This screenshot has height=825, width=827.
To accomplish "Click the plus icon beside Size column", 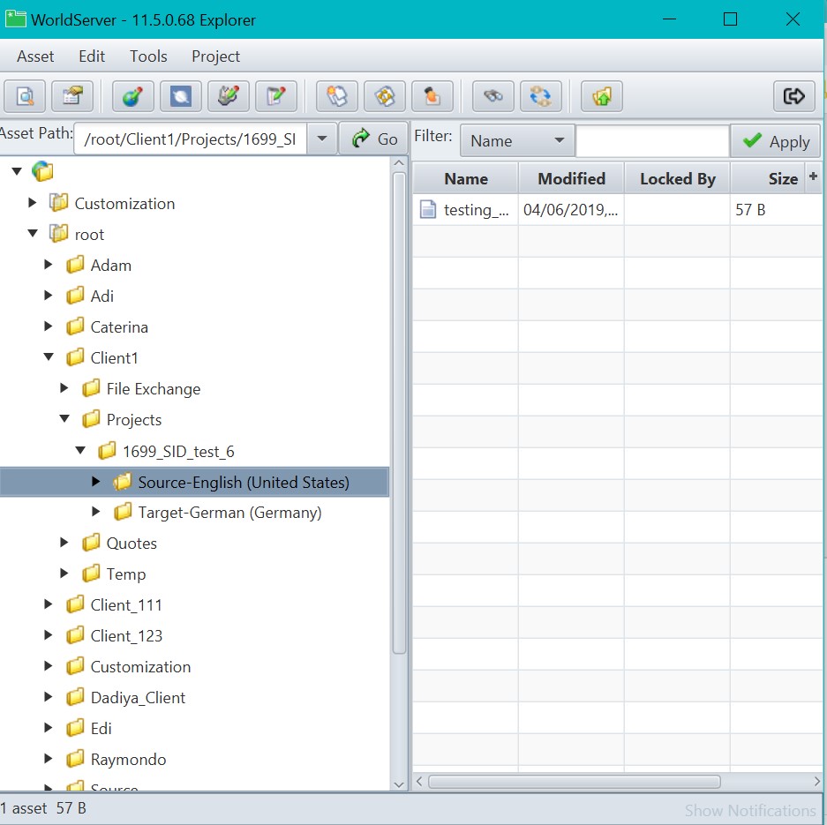I will click(x=813, y=176).
